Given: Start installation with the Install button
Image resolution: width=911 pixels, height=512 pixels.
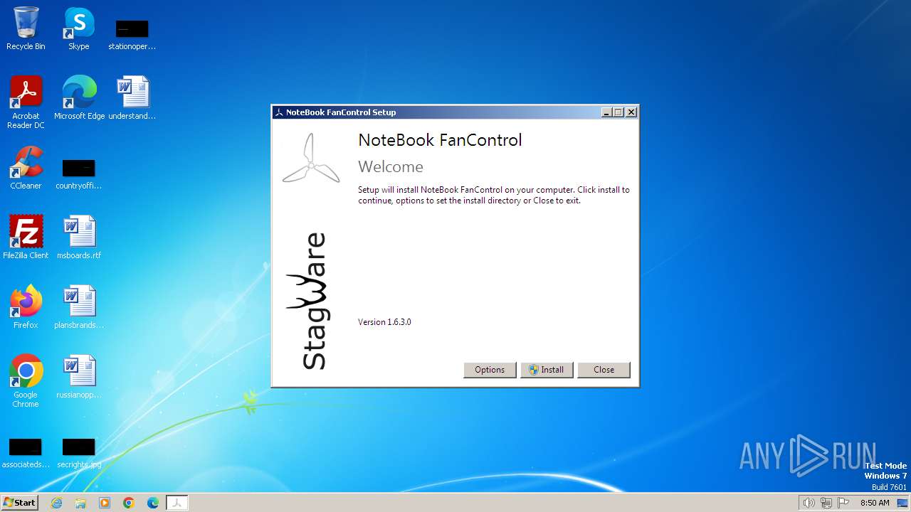Looking at the screenshot, I should click(x=547, y=370).
